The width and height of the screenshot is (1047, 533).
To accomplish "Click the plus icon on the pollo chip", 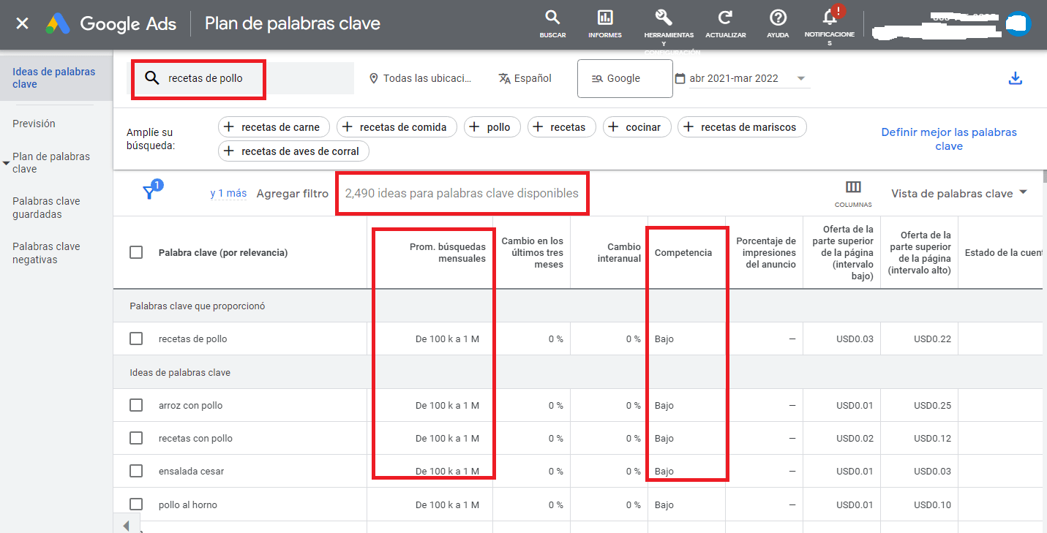I will coord(475,127).
